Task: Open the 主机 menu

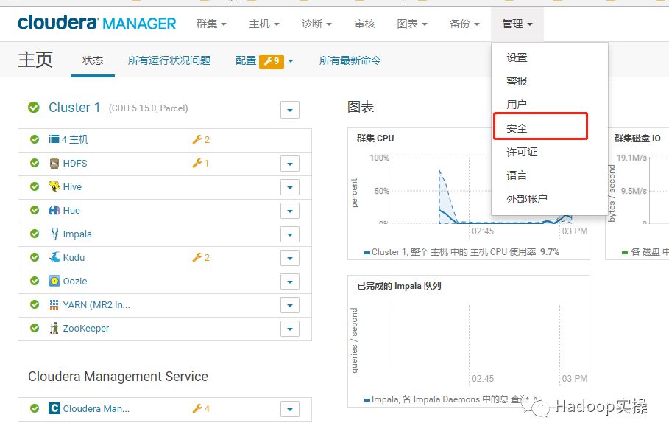Action: click(264, 24)
